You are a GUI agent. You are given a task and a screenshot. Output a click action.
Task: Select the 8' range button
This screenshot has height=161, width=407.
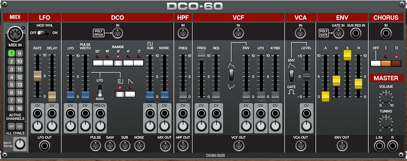[x=118, y=63]
